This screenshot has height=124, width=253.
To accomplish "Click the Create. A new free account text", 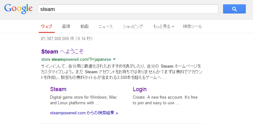I will 165,100.
